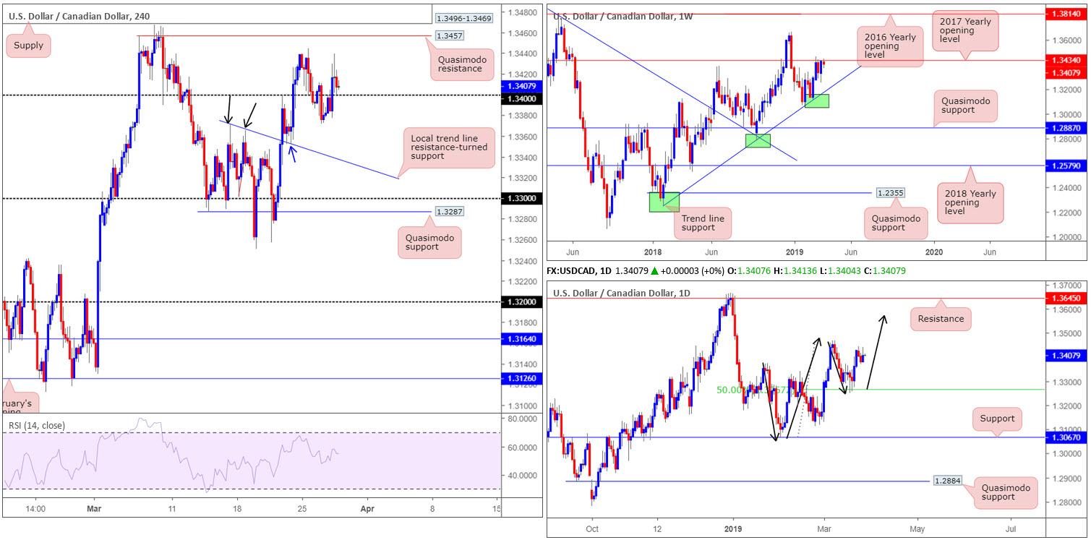Click the 'Local trend line resistance-turned support' callout
The image size is (1091, 540).
coord(448,149)
